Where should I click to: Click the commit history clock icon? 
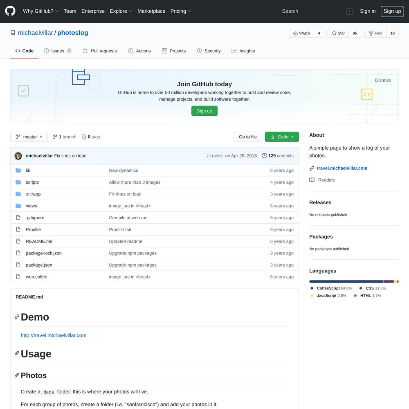[x=264, y=156]
